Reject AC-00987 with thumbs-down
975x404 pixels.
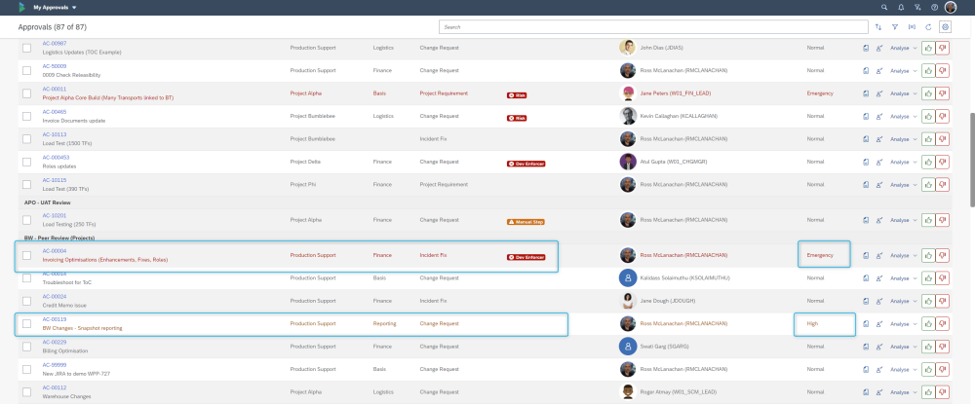coord(943,48)
